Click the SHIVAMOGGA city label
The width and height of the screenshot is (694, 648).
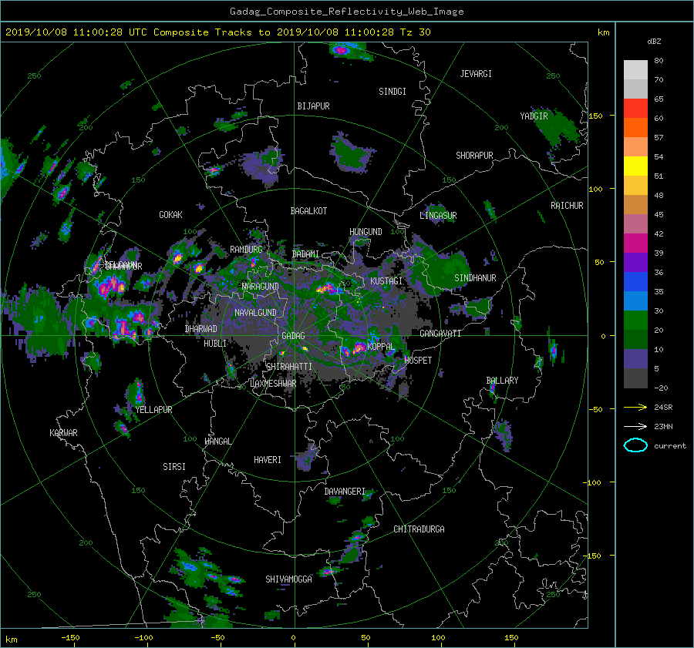288,579
